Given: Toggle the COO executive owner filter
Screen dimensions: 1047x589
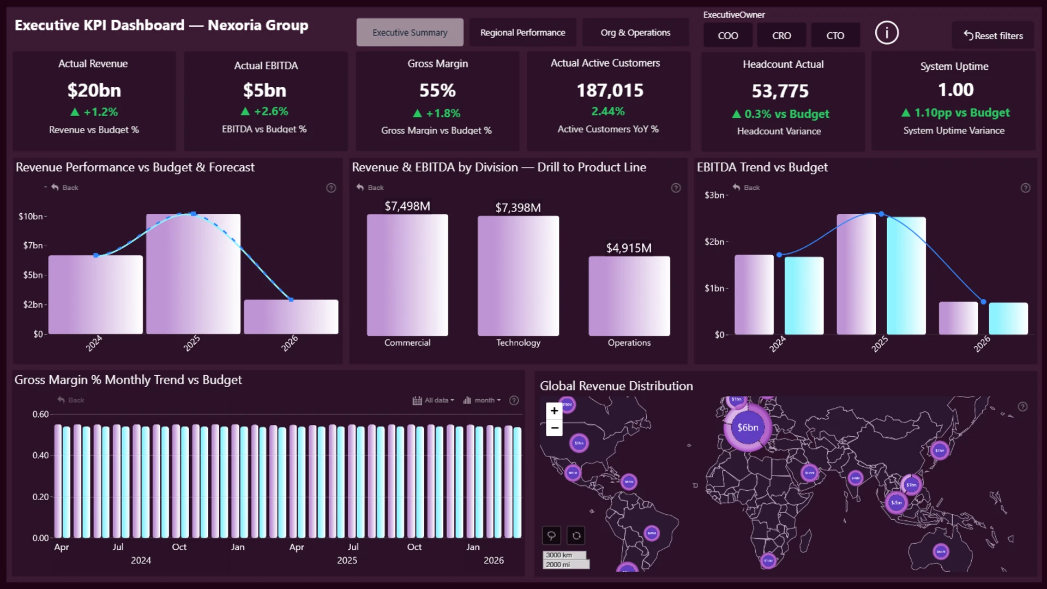Looking at the screenshot, I should coord(727,35).
